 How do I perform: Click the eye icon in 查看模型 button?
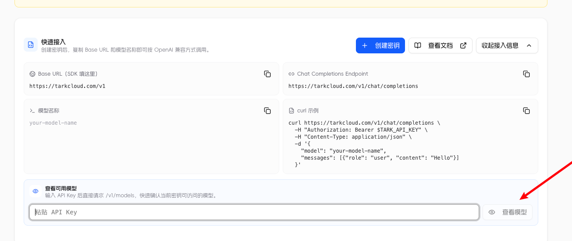[x=492, y=212]
